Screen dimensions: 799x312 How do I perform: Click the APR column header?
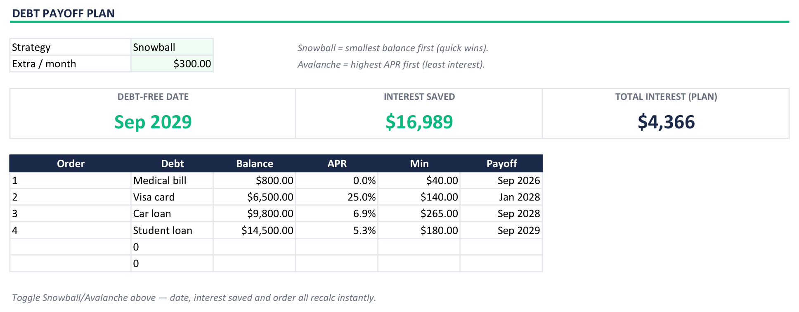(x=337, y=163)
